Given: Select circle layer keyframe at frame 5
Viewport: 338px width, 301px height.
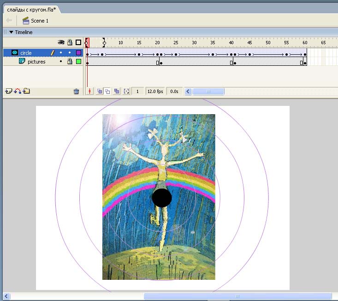Looking at the screenshot, I should (102, 54).
